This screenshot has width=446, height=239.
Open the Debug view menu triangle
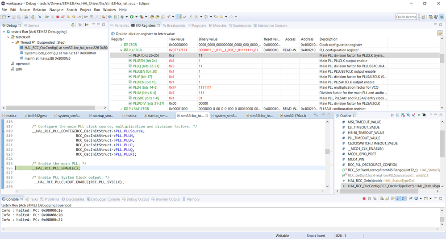pos(93,25)
